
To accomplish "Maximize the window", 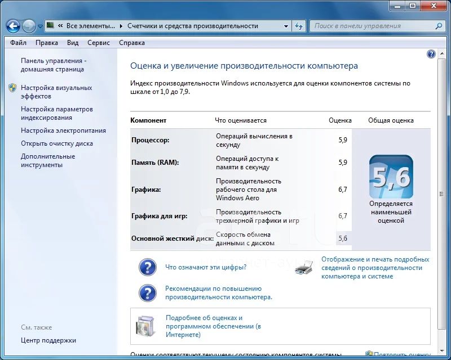I will coord(413,6).
